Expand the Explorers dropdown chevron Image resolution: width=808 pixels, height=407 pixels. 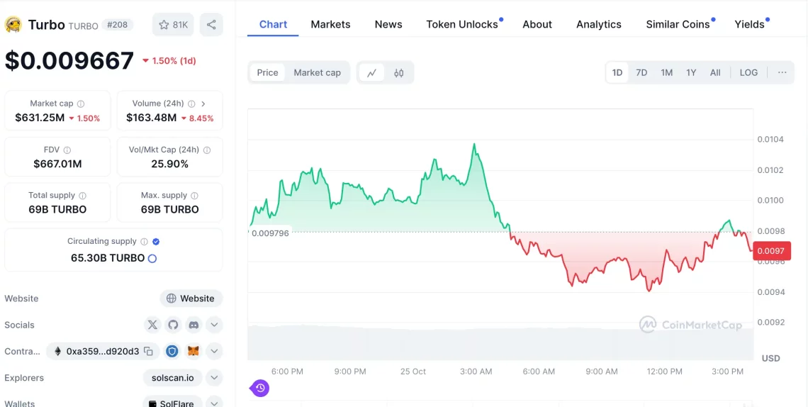pos(214,378)
